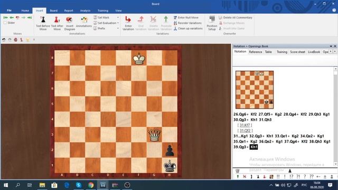Click Enter Variation red arrow

click(x=128, y=20)
